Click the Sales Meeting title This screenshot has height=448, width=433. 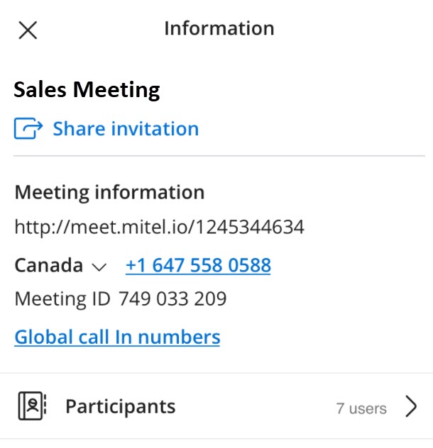point(87,90)
